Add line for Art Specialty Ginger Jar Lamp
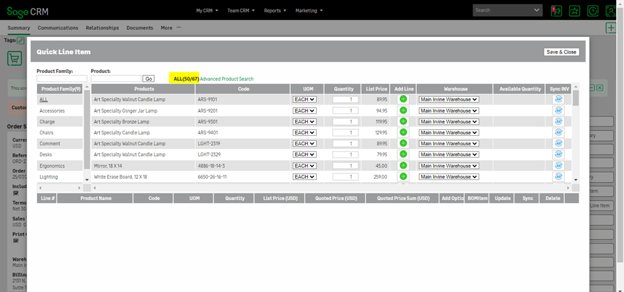This screenshot has height=292, width=624. point(403,111)
